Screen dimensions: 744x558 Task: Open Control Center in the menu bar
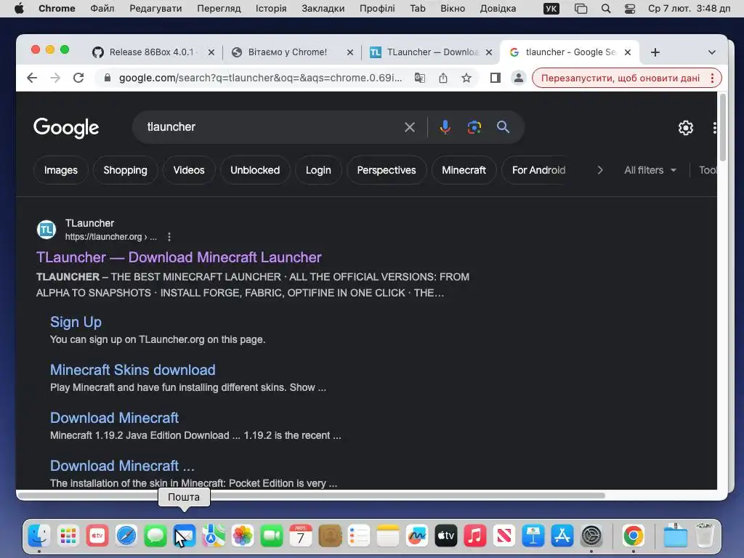(x=630, y=9)
